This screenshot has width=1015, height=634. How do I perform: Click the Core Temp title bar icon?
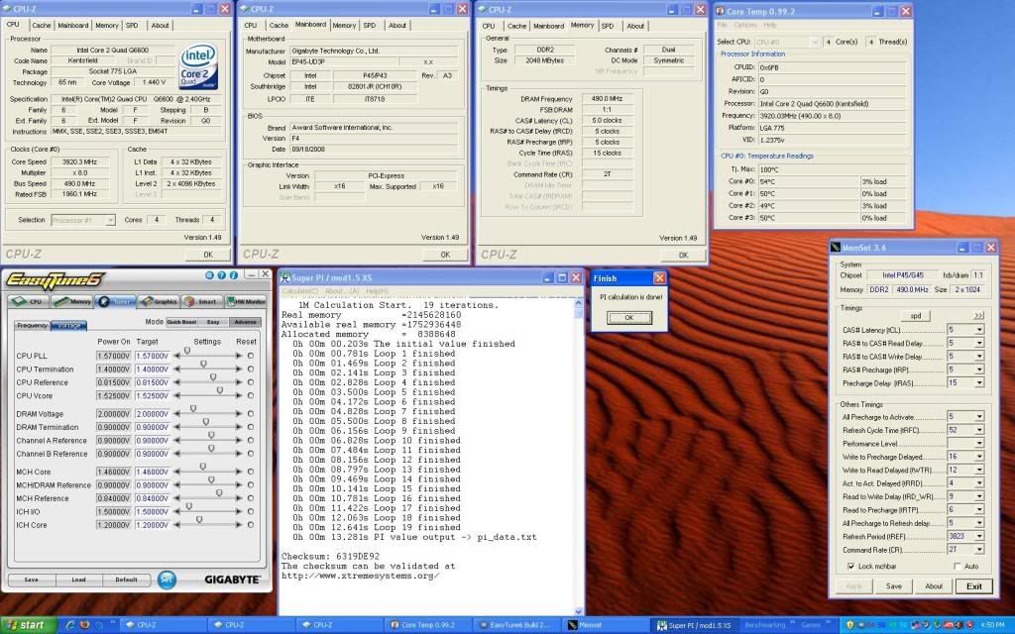[x=720, y=11]
